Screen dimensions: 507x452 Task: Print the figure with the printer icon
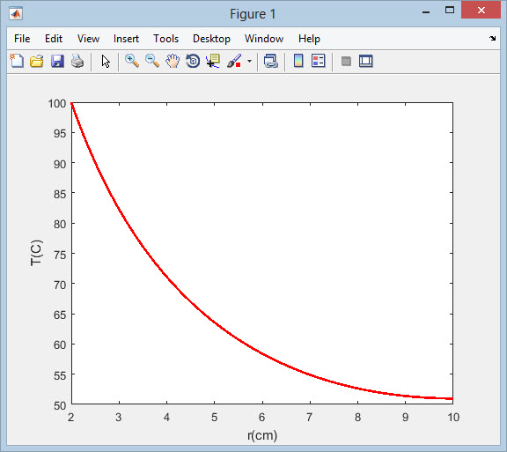(x=77, y=61)
